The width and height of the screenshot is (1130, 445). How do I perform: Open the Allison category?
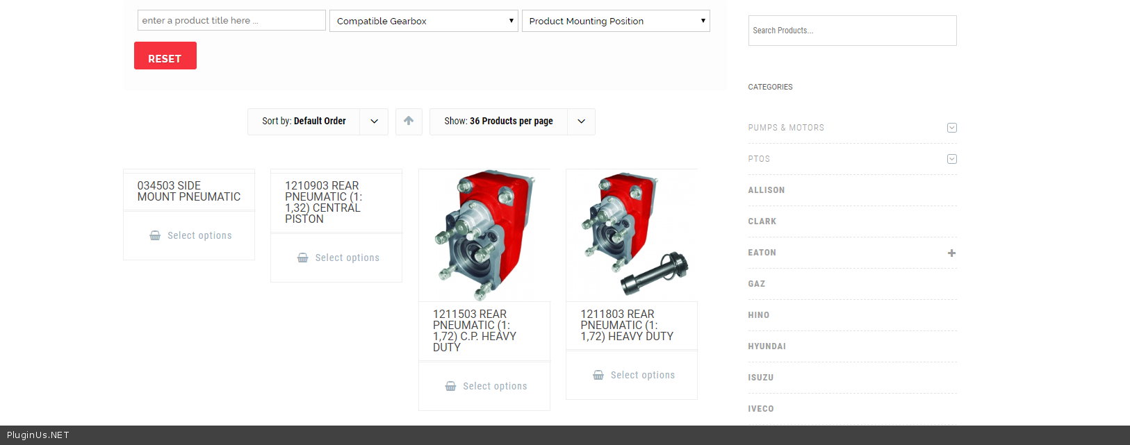[767, 190]
